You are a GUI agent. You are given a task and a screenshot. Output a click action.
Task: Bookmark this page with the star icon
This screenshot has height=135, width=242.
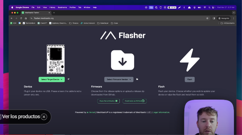click(207, 18)
